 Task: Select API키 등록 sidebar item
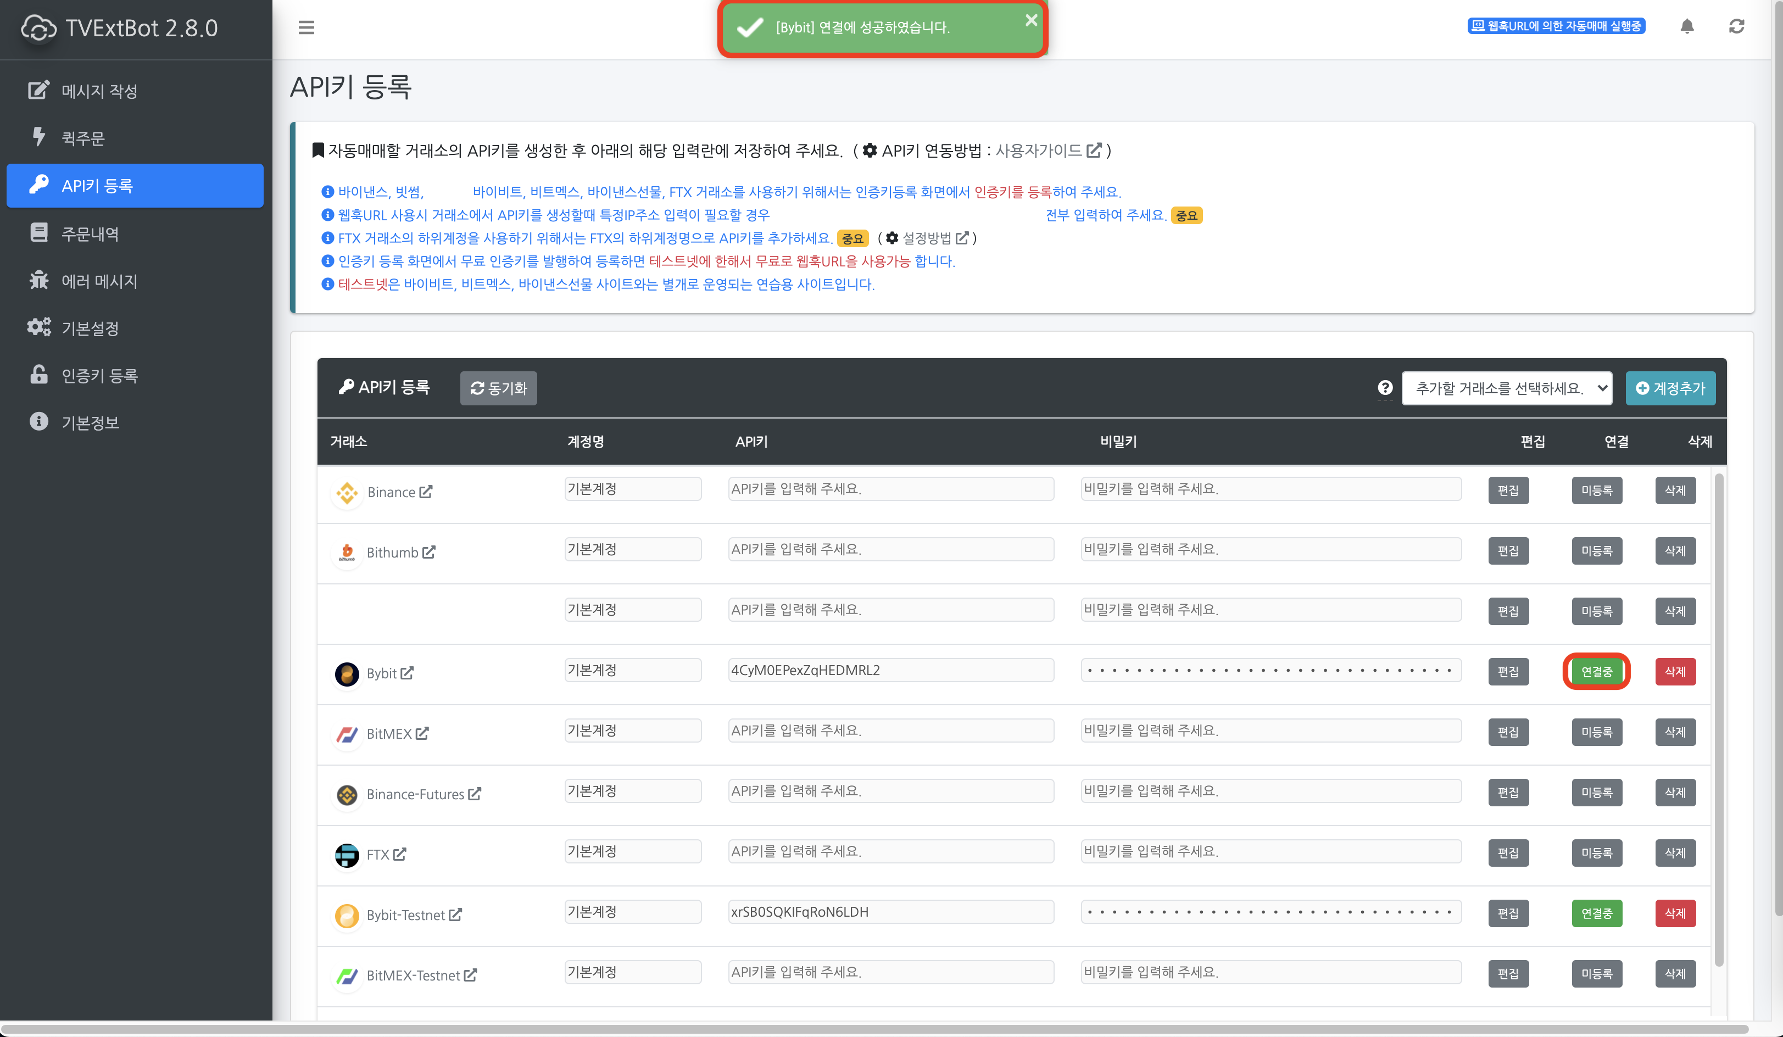pyautogui.click(x=135, y=185)
